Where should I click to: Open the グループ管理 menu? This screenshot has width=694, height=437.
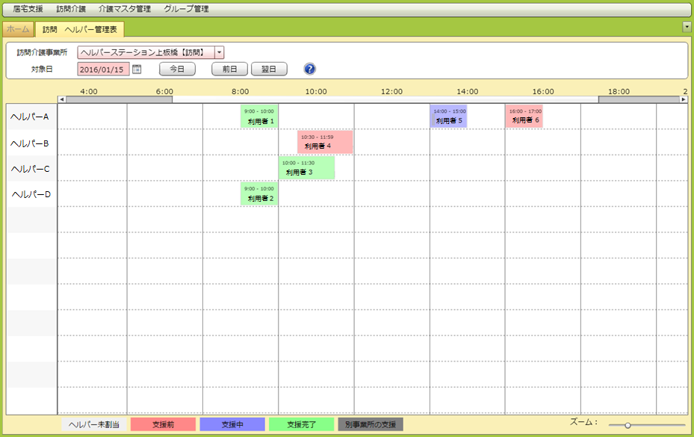(x=186, y=9)
